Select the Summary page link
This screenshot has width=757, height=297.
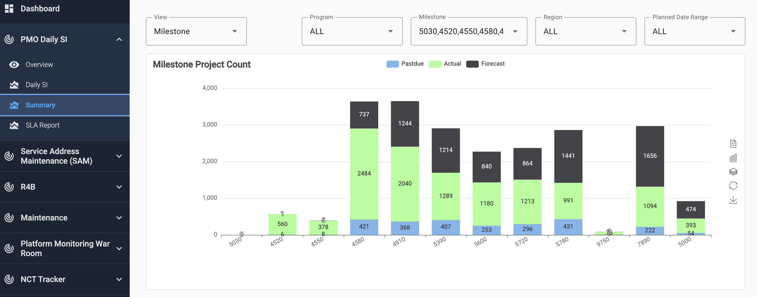[40, 105]
